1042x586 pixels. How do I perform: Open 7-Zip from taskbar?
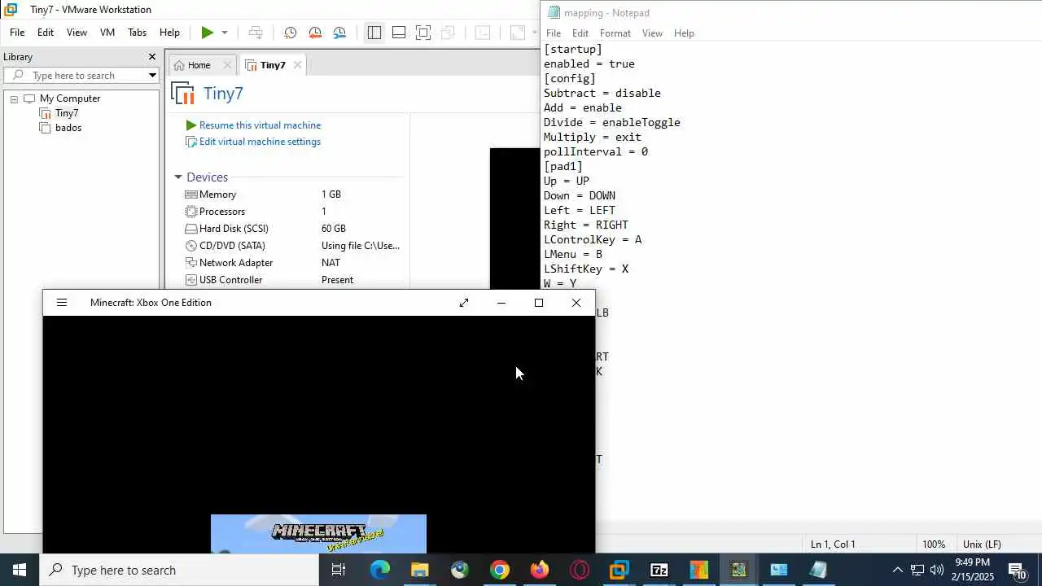coord(659,570)
